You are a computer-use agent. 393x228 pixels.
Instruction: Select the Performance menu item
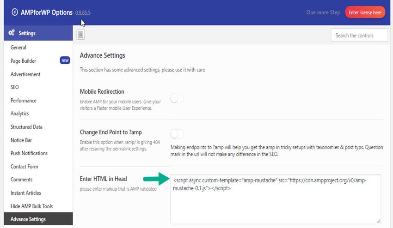(x=23, y=101)
